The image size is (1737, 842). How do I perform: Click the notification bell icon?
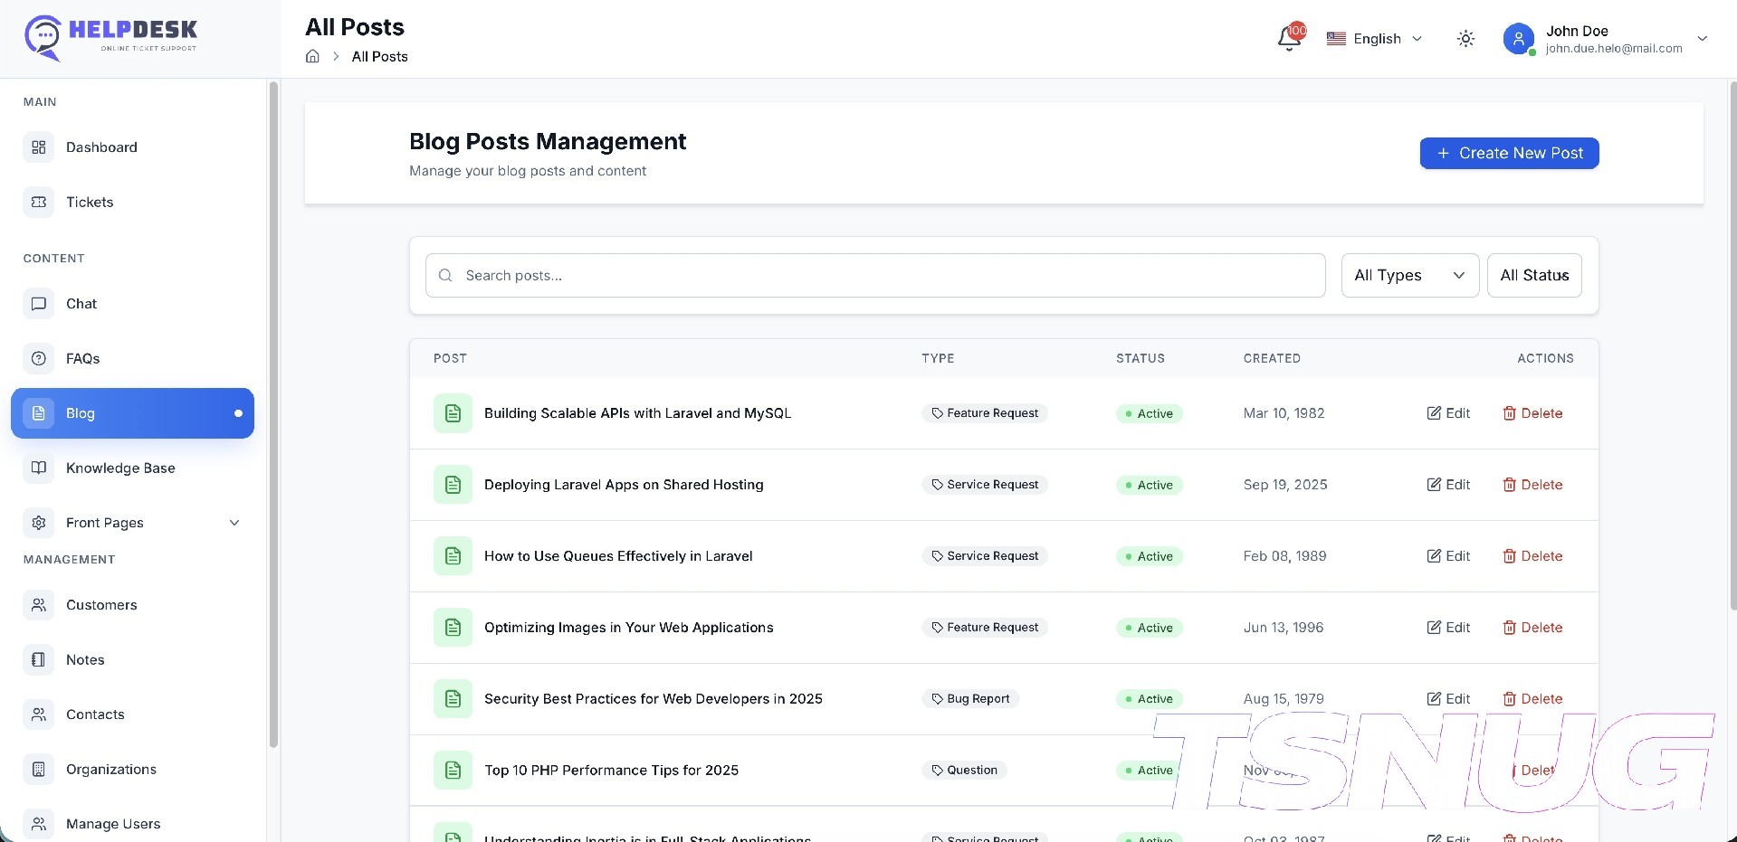click(1289, 39)
